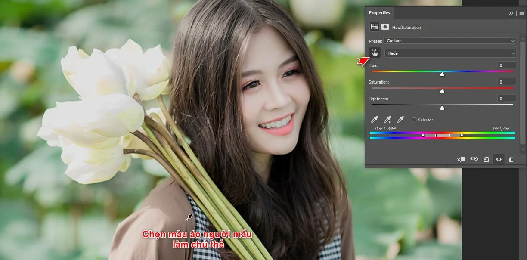Select the Add to Sample eyedropper
Screen dimensions: 527x260
[x=387, y=119]
